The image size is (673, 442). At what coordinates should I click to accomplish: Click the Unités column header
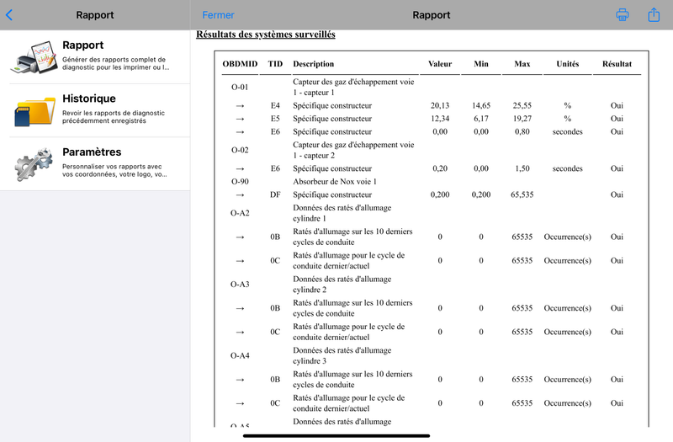point(567,64)
